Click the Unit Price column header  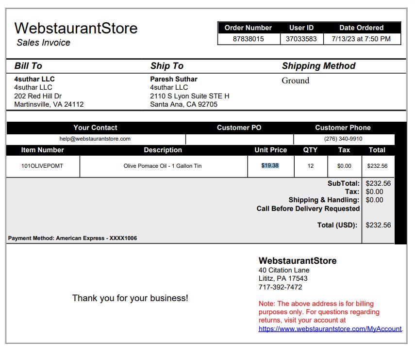coord(271,150)
